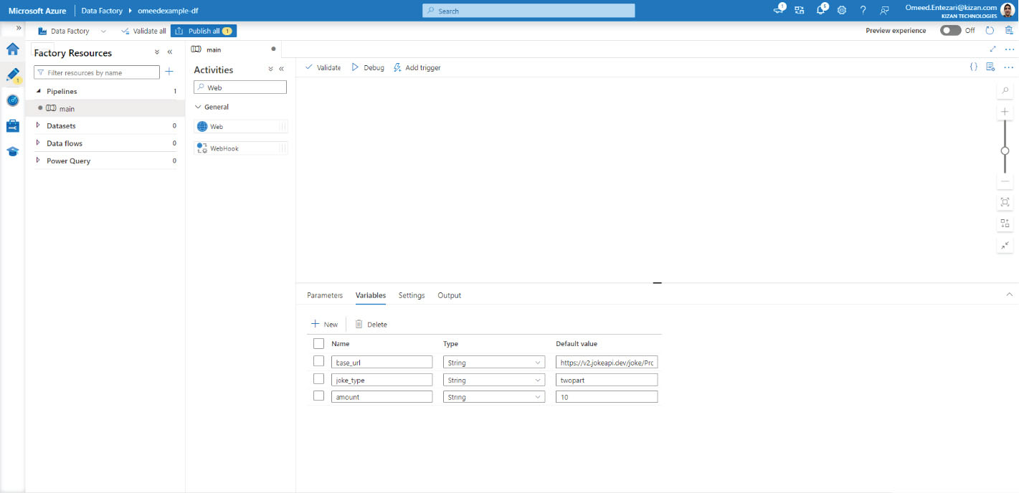This screenshot has width=1019, height=493.
Task: Expand the Datasets tree node
Action: point(38,125)
